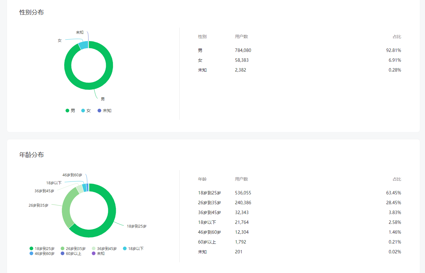Click the 男 row label in gender table
This screenshot has width=425, height=273.
[x=200, y=50]
